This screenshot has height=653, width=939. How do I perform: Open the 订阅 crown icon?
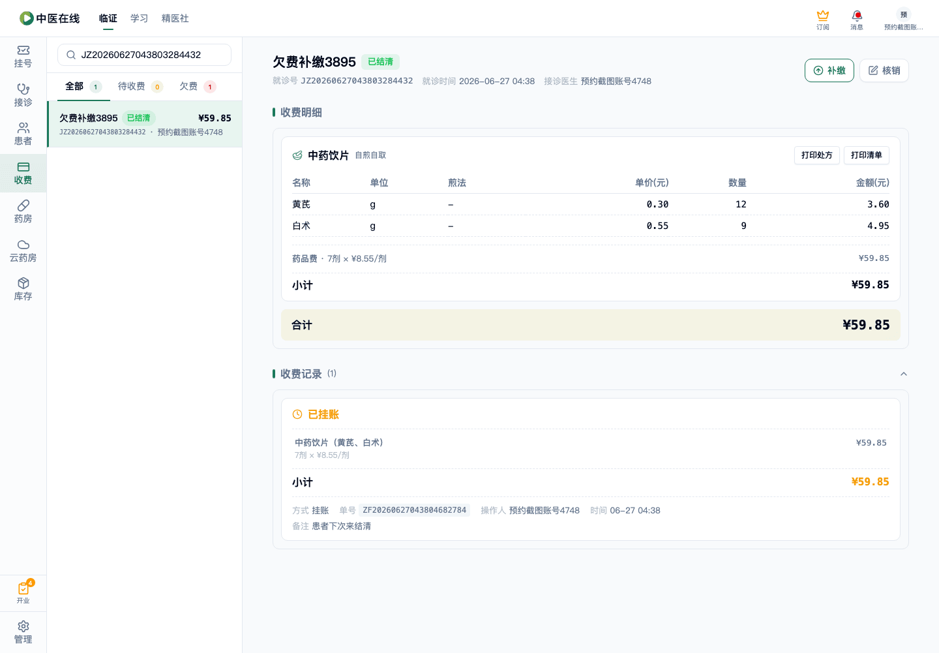click(x=823, y=15)
